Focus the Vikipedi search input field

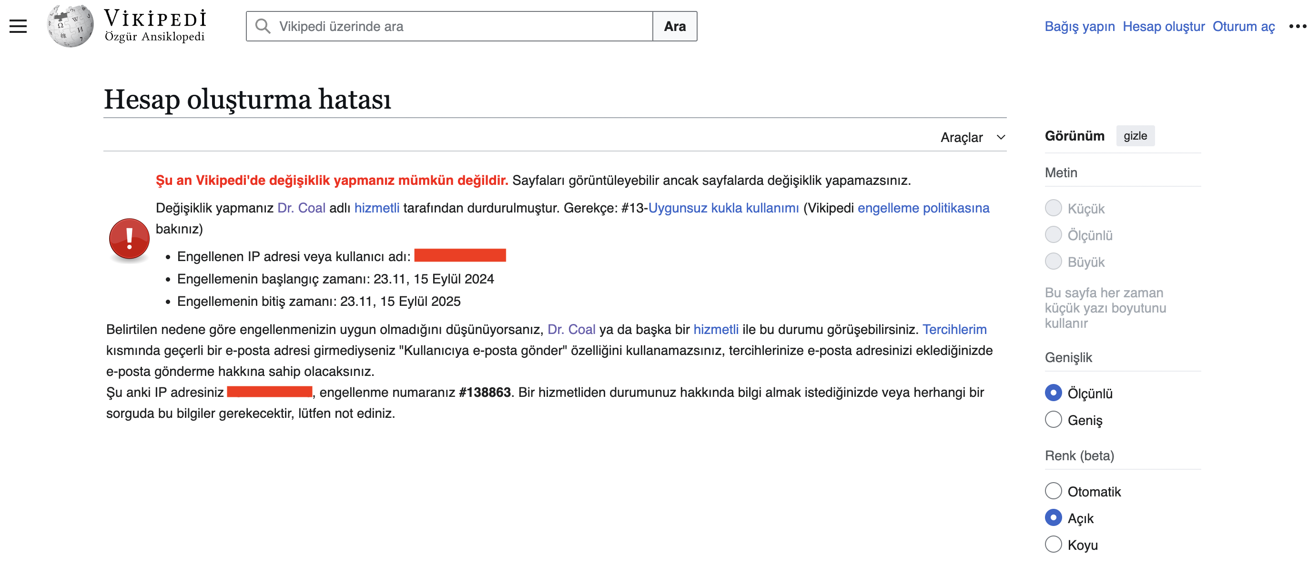click(449, 26)
